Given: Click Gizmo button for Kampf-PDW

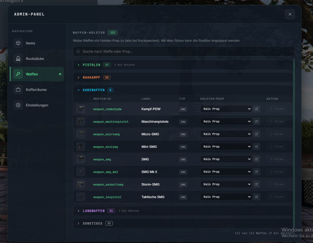Looking at the screenshot, I should (x=276, y=109).
